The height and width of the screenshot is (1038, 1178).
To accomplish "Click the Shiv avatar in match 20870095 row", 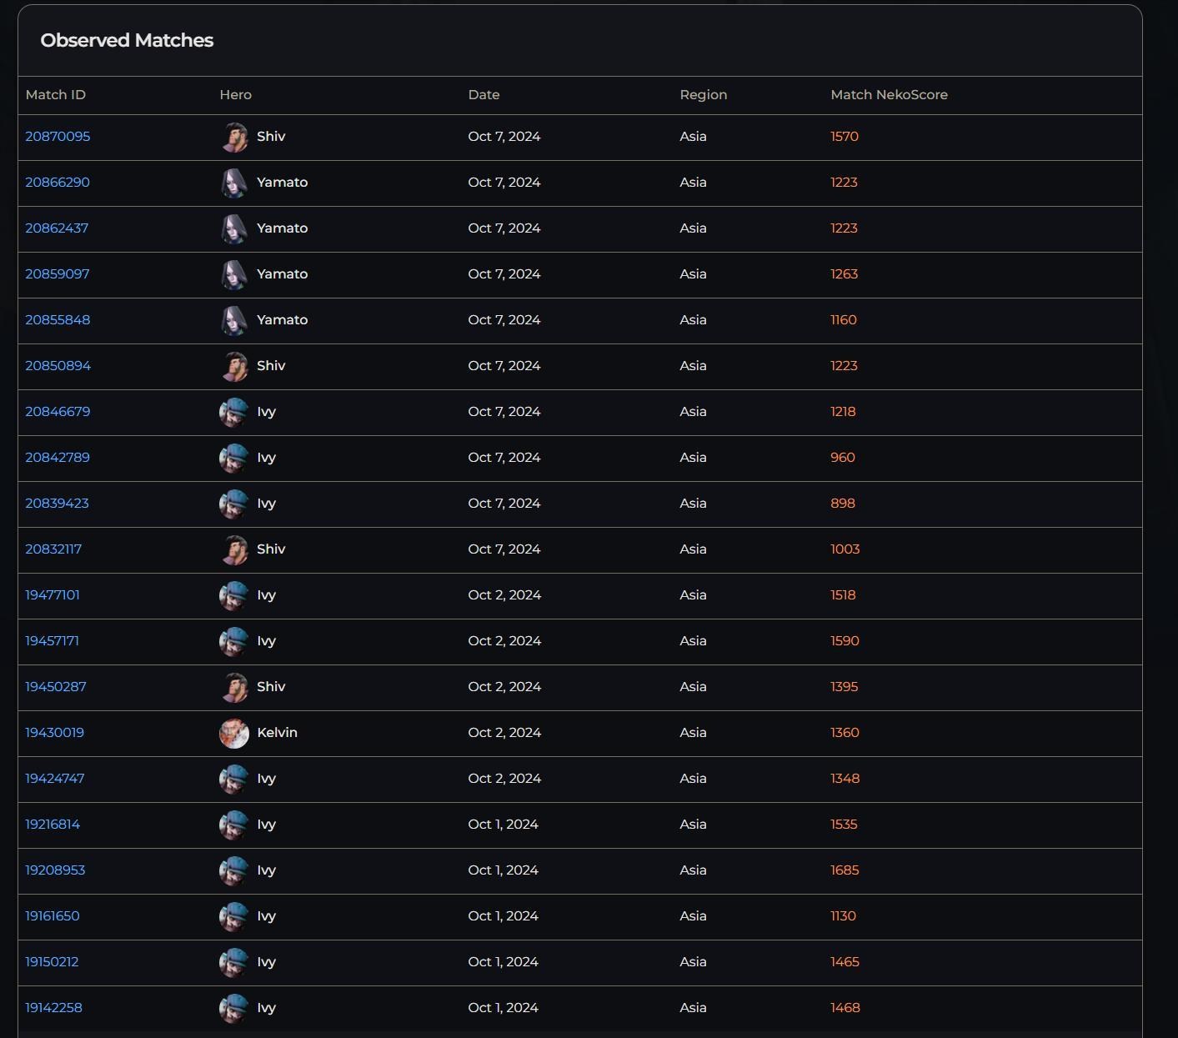I will coord(234,138).
